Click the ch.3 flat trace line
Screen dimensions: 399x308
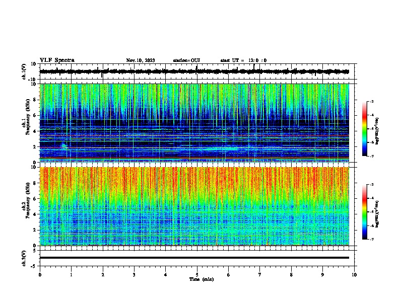click(194, 258)
